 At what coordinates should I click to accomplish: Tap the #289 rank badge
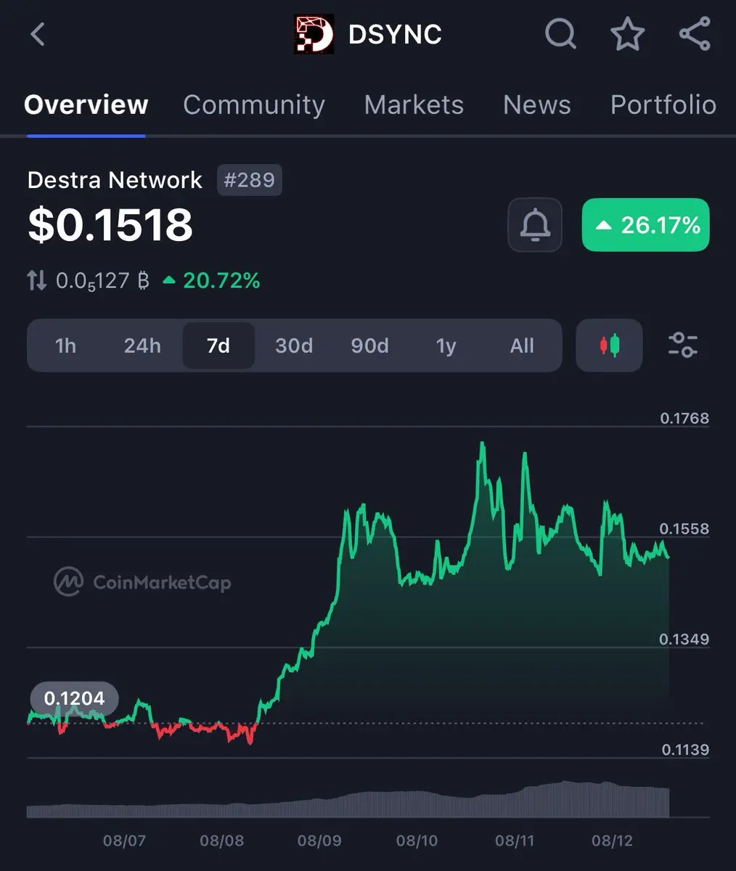250,180
